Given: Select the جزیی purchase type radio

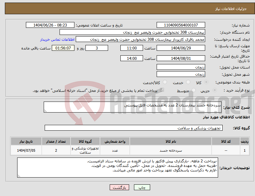Looking at the screenshot, I should point(215,90).
